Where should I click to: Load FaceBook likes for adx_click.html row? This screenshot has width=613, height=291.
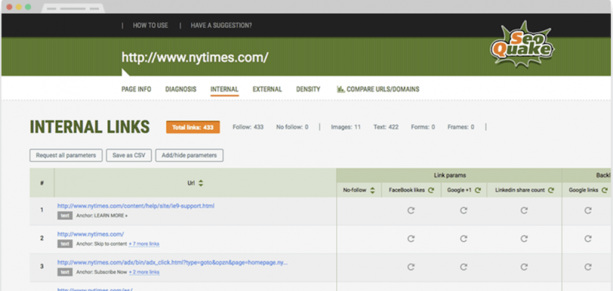point(411,267)
